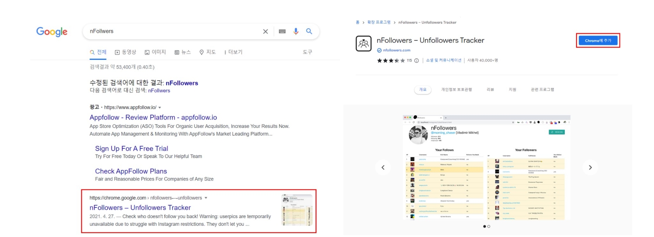Screen dimensions: 654x237
Task: Open the Appfollow - Review Platform ad link
Action: (153, 118)
